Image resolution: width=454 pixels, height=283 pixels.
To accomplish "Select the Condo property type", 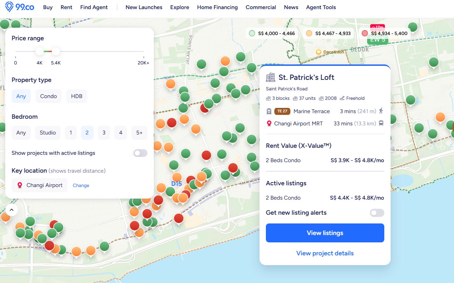I will [48, 96].
